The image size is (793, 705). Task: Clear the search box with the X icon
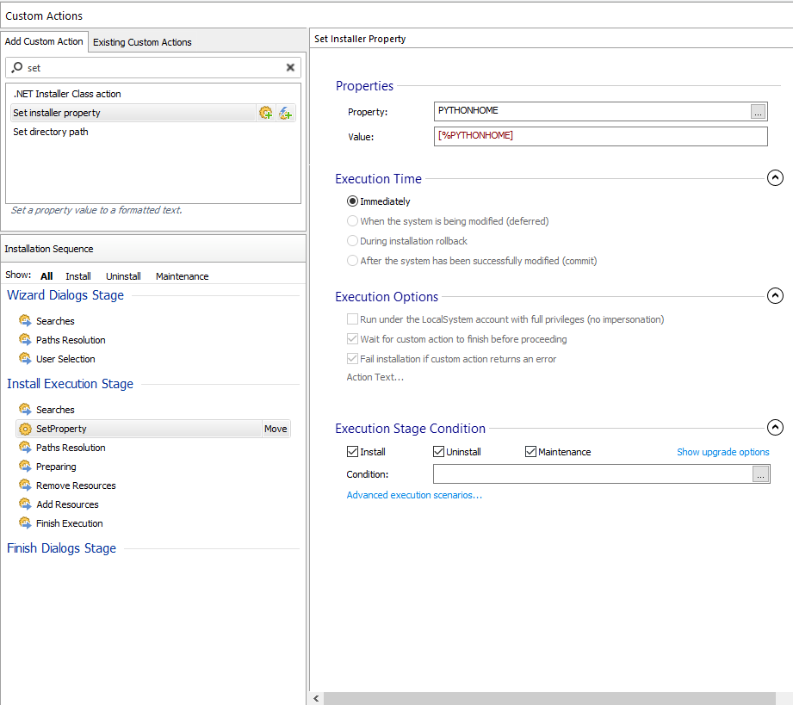coord(290,68)
